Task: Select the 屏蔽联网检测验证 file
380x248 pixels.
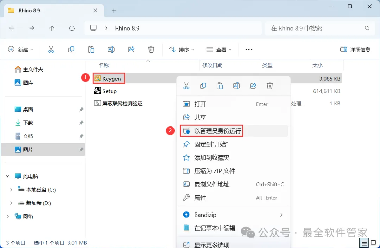Action: 118,103
